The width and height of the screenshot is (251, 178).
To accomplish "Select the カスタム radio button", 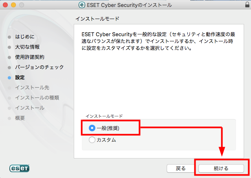I will (x=92, y=140).
